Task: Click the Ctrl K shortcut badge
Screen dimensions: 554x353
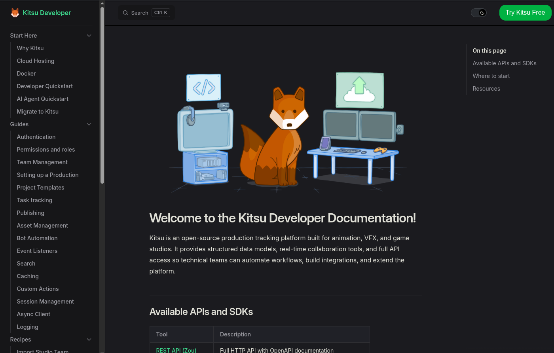Action: click(161, 13)
